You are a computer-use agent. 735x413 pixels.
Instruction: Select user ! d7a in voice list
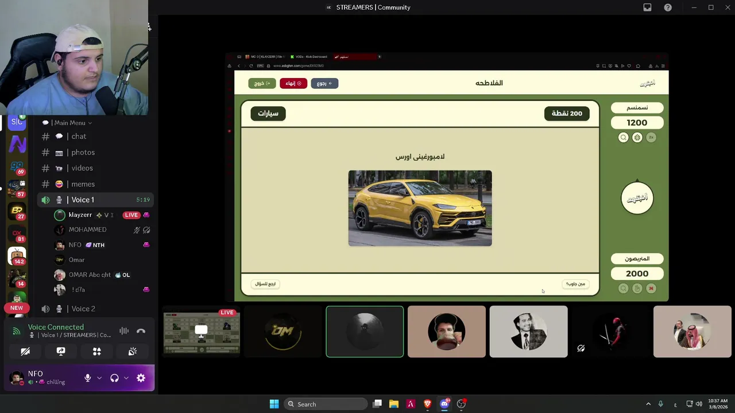point(79,290)
